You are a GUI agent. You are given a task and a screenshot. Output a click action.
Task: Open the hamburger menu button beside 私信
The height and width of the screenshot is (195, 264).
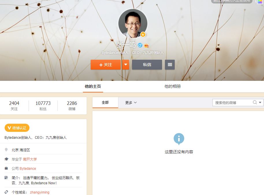[170, 65]
